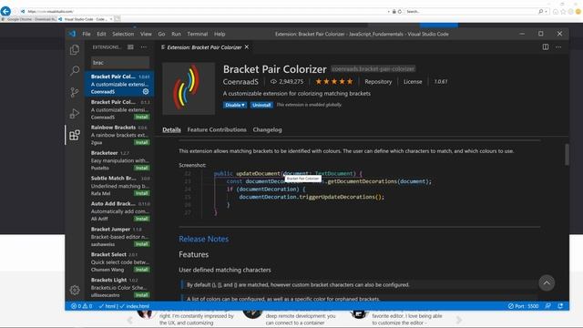Open the Edit menu
583x328 pixels.
(101, 34)
